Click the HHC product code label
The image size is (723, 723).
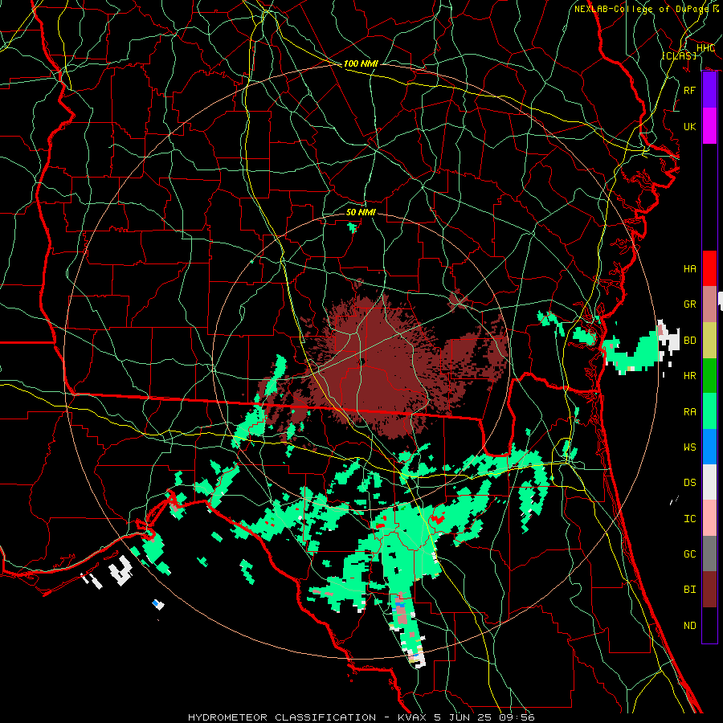705,48
